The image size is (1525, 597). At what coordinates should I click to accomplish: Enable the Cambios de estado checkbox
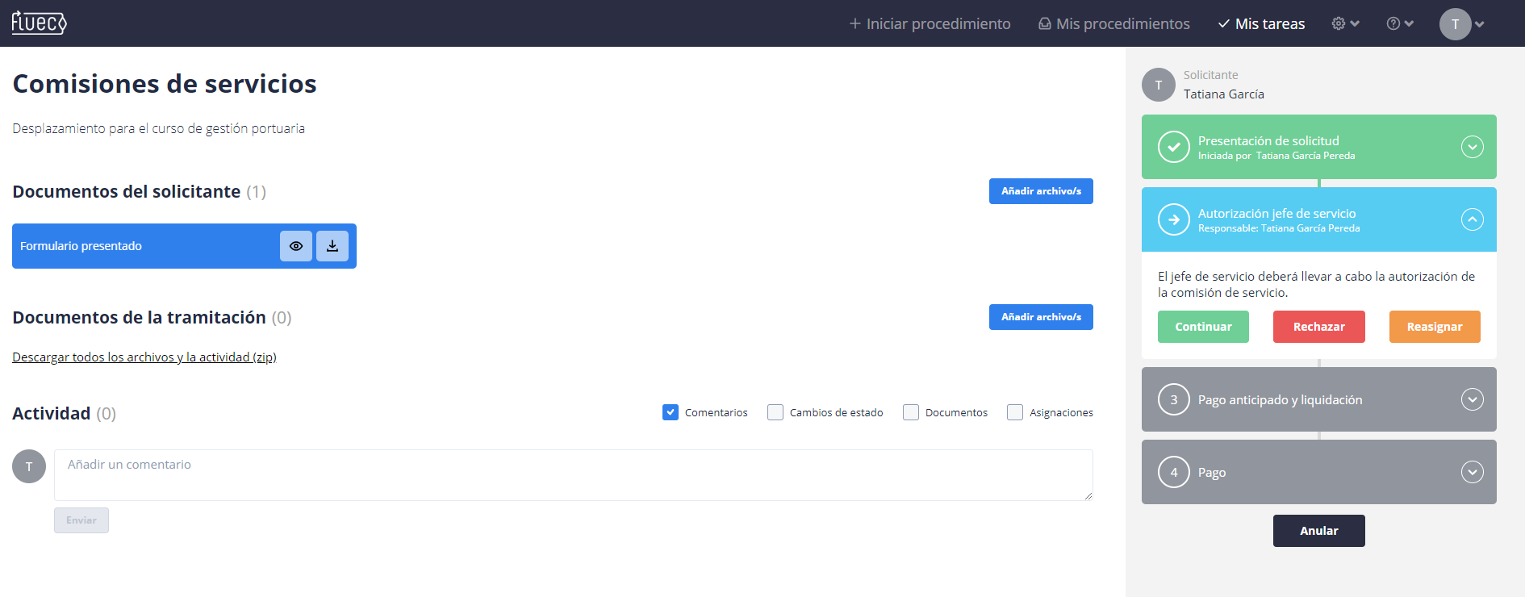coord(775,412)
